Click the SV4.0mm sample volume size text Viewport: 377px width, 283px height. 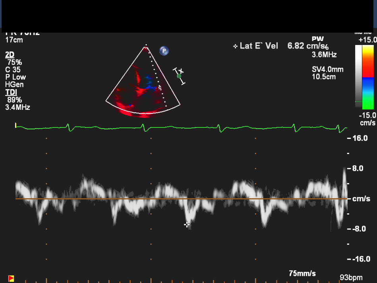(x=327, y=70)
